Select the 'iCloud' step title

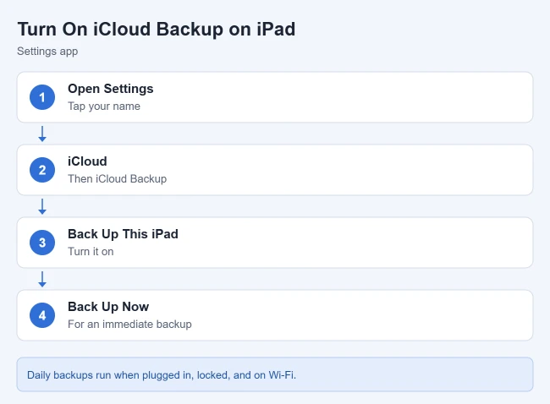point(87,161)
